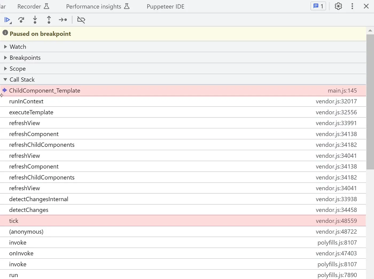Step into the next function call
This screenshot has height=279, width=374.
coord(35,20)
